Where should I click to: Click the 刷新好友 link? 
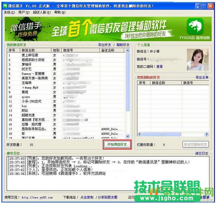[123, 45]
